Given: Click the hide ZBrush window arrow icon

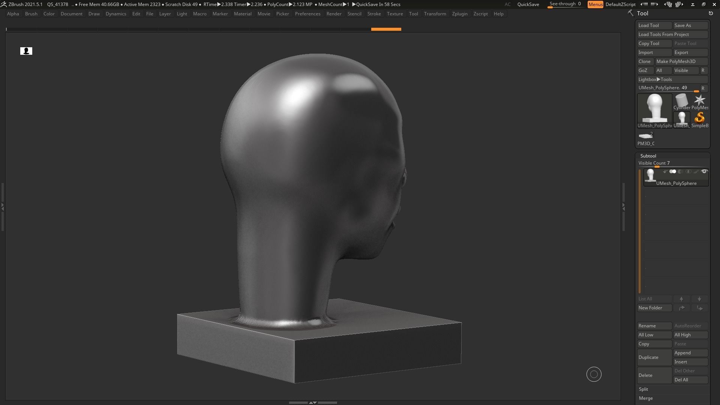Looking at the screenshot, I should tap(693, 4).
